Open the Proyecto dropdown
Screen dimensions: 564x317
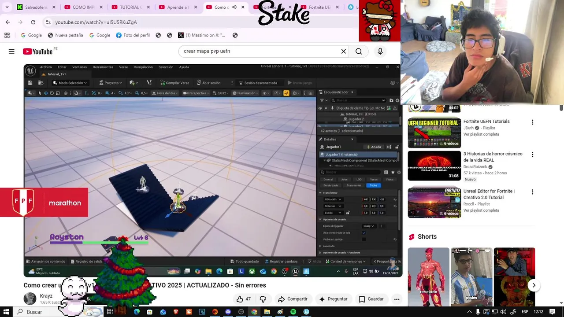pos(111,83)
